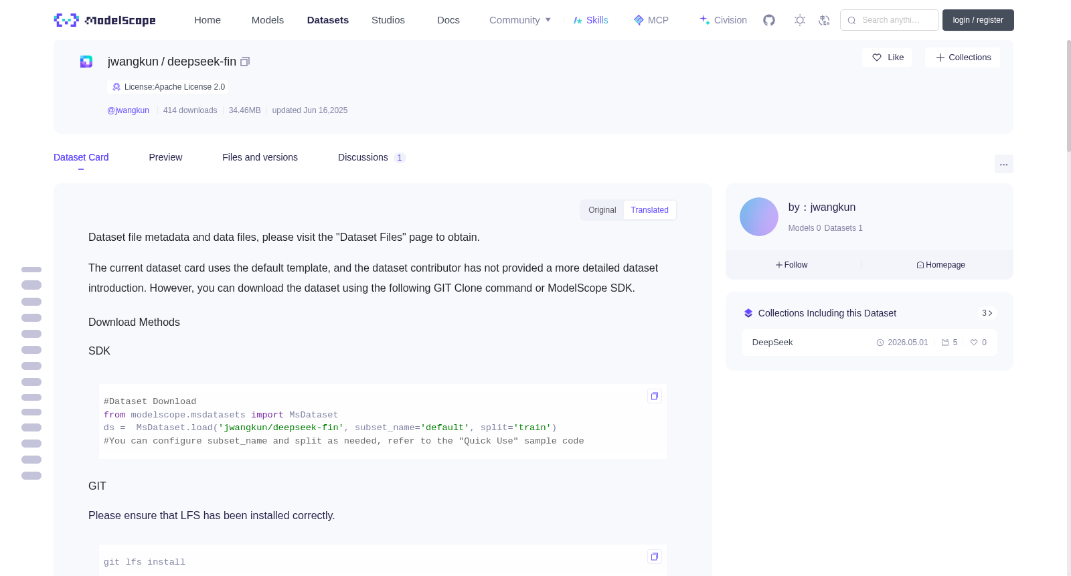The width and height of the screenshot is (1071, 576).
Task: Click the "Datasets 1" author stat
Action: tap(843, 228)
